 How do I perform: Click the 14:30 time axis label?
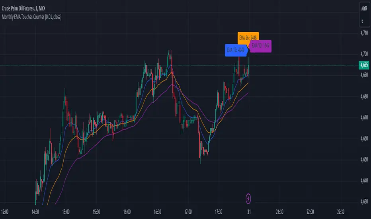click(35, 212)
